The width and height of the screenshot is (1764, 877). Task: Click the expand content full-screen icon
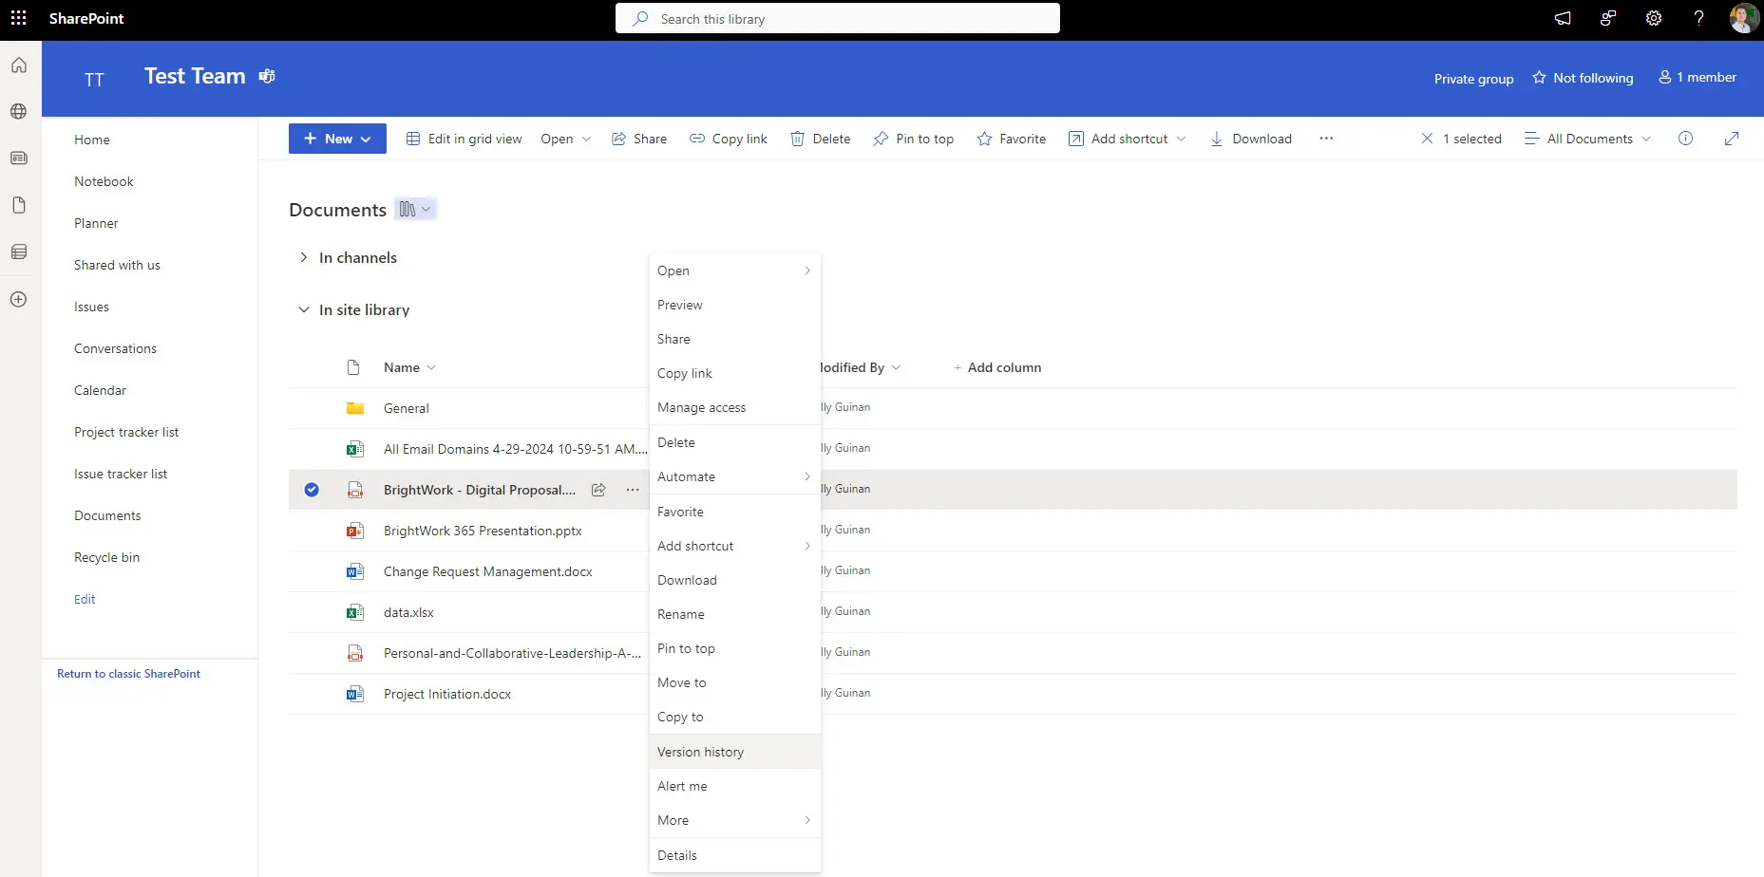pos(1731,139)
